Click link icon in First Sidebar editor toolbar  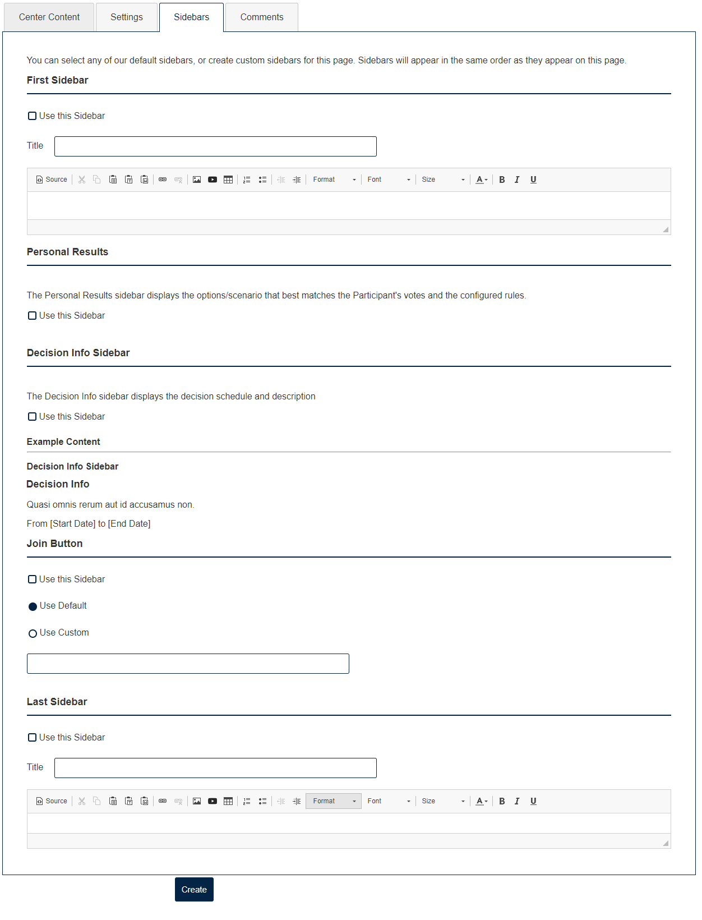point(163,180)
